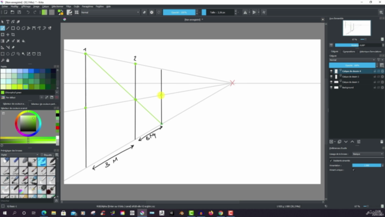
Task: Open the Calque menu
Action: (46, 7)
